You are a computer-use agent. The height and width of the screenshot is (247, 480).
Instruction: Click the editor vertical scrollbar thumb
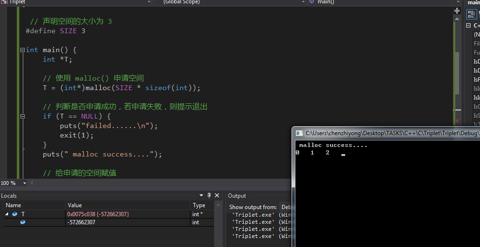point(457,73)
